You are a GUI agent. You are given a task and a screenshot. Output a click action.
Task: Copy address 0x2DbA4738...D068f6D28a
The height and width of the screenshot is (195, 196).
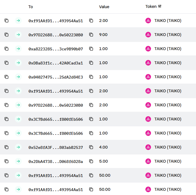tap(91, 161)
